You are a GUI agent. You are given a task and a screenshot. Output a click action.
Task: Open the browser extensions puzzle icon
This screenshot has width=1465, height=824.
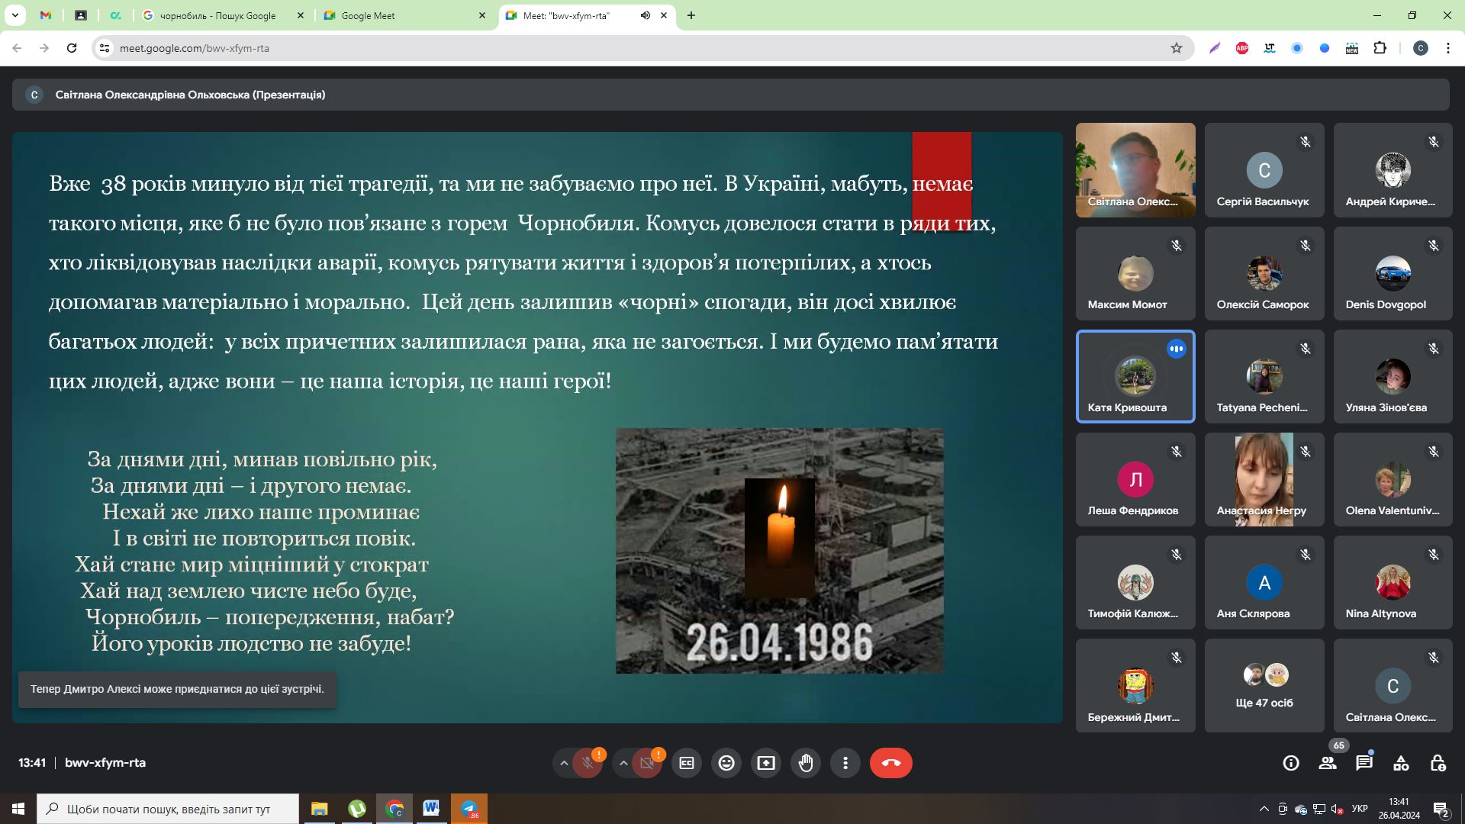point(1380,48)
